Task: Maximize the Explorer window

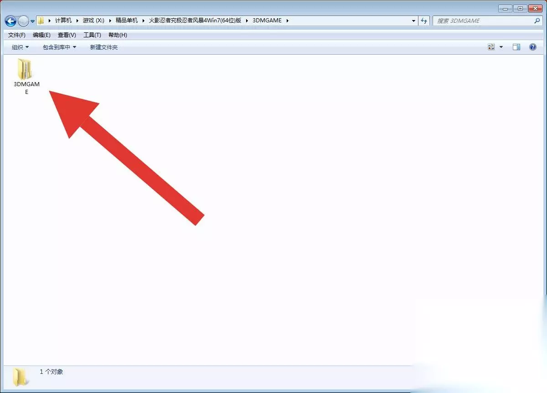Action: 520,8
